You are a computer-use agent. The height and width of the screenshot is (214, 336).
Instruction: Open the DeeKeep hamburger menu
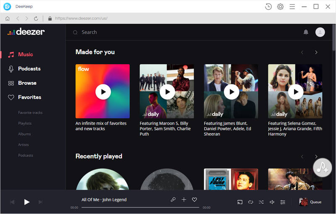[x=292, y=7]
